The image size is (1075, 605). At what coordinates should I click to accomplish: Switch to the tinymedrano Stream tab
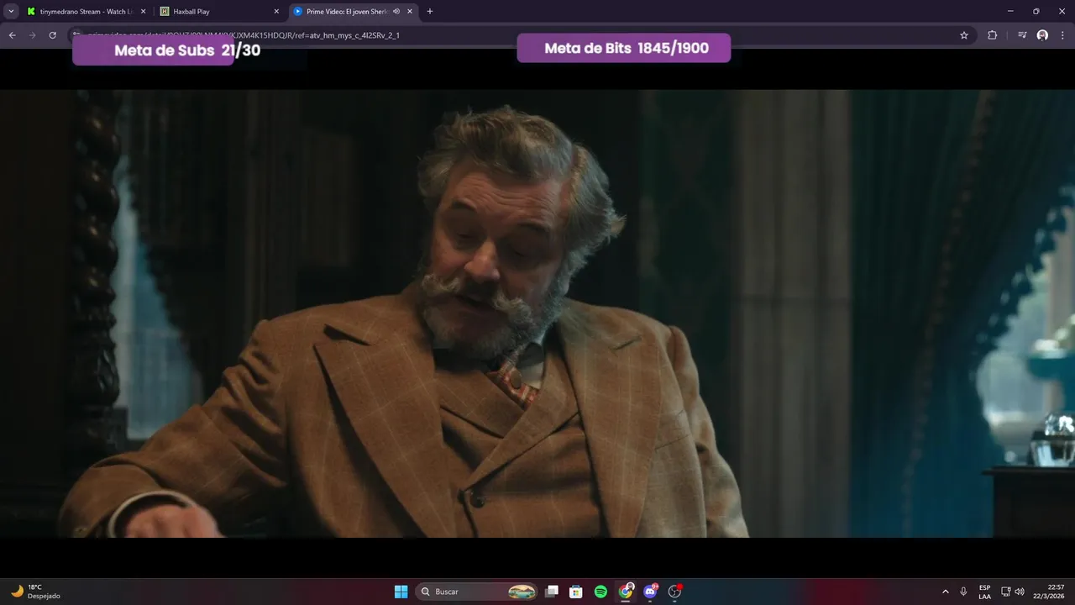(x=87, y=12)
